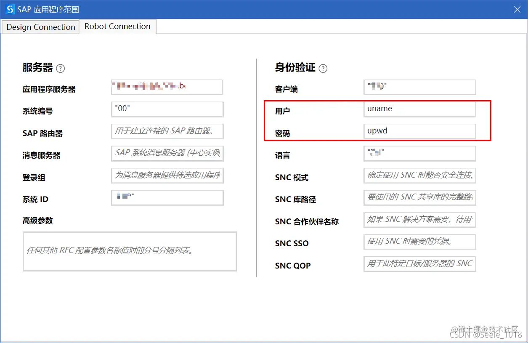Select the 系统 ID input field
This screenshot has height=343, width=528.
[x=167, y=197]
